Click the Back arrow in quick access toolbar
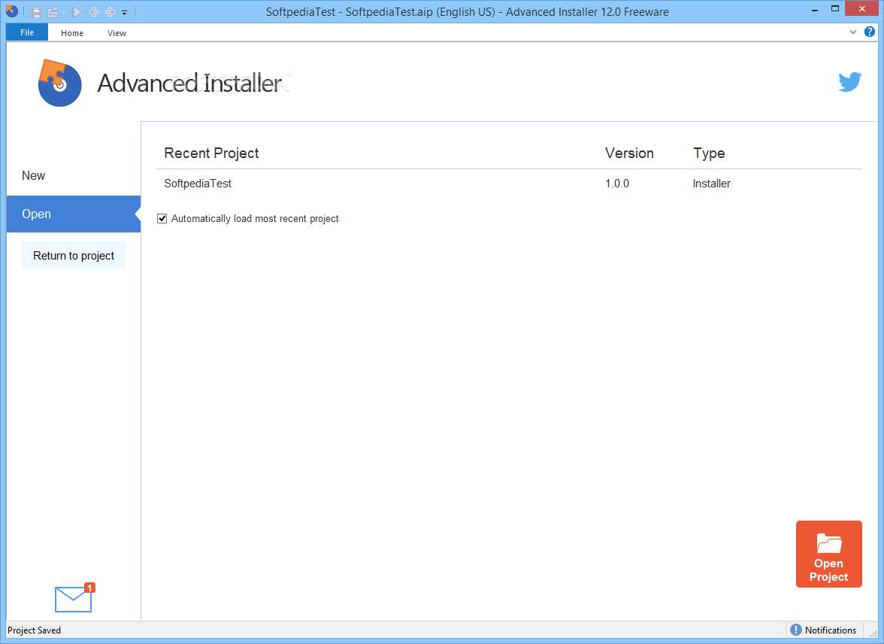This screenshot has width=884, height=644. pos(94,12)
